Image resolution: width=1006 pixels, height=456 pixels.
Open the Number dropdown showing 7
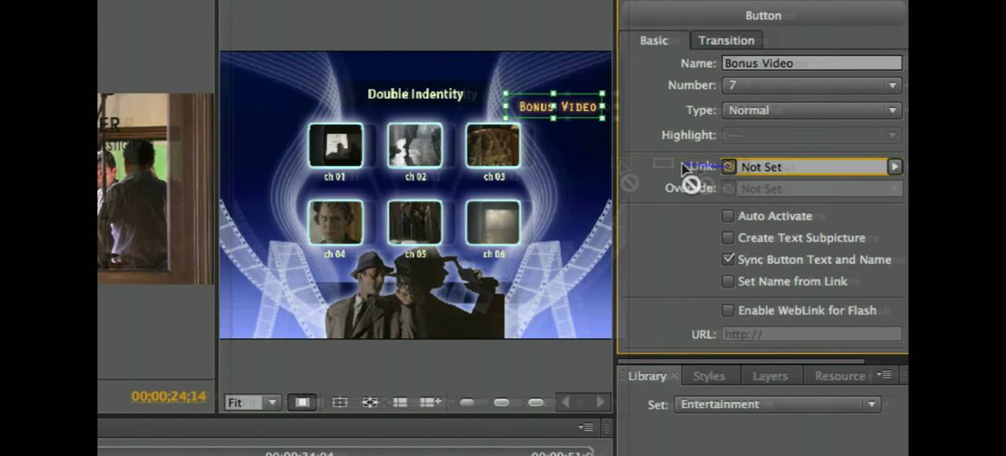[x=811, y=85]
